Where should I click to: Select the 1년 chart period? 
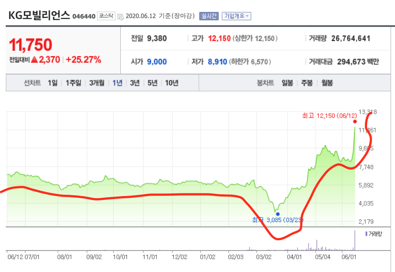pos(117,83)
